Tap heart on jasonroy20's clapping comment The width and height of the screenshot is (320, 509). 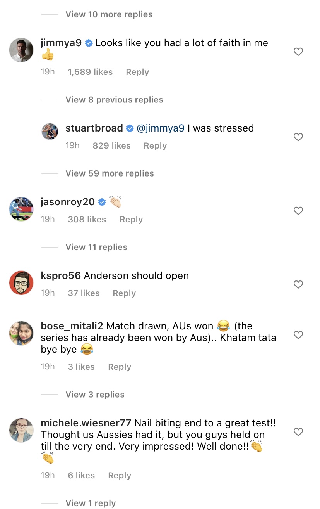pyautogui.click(x=298, y=211)
